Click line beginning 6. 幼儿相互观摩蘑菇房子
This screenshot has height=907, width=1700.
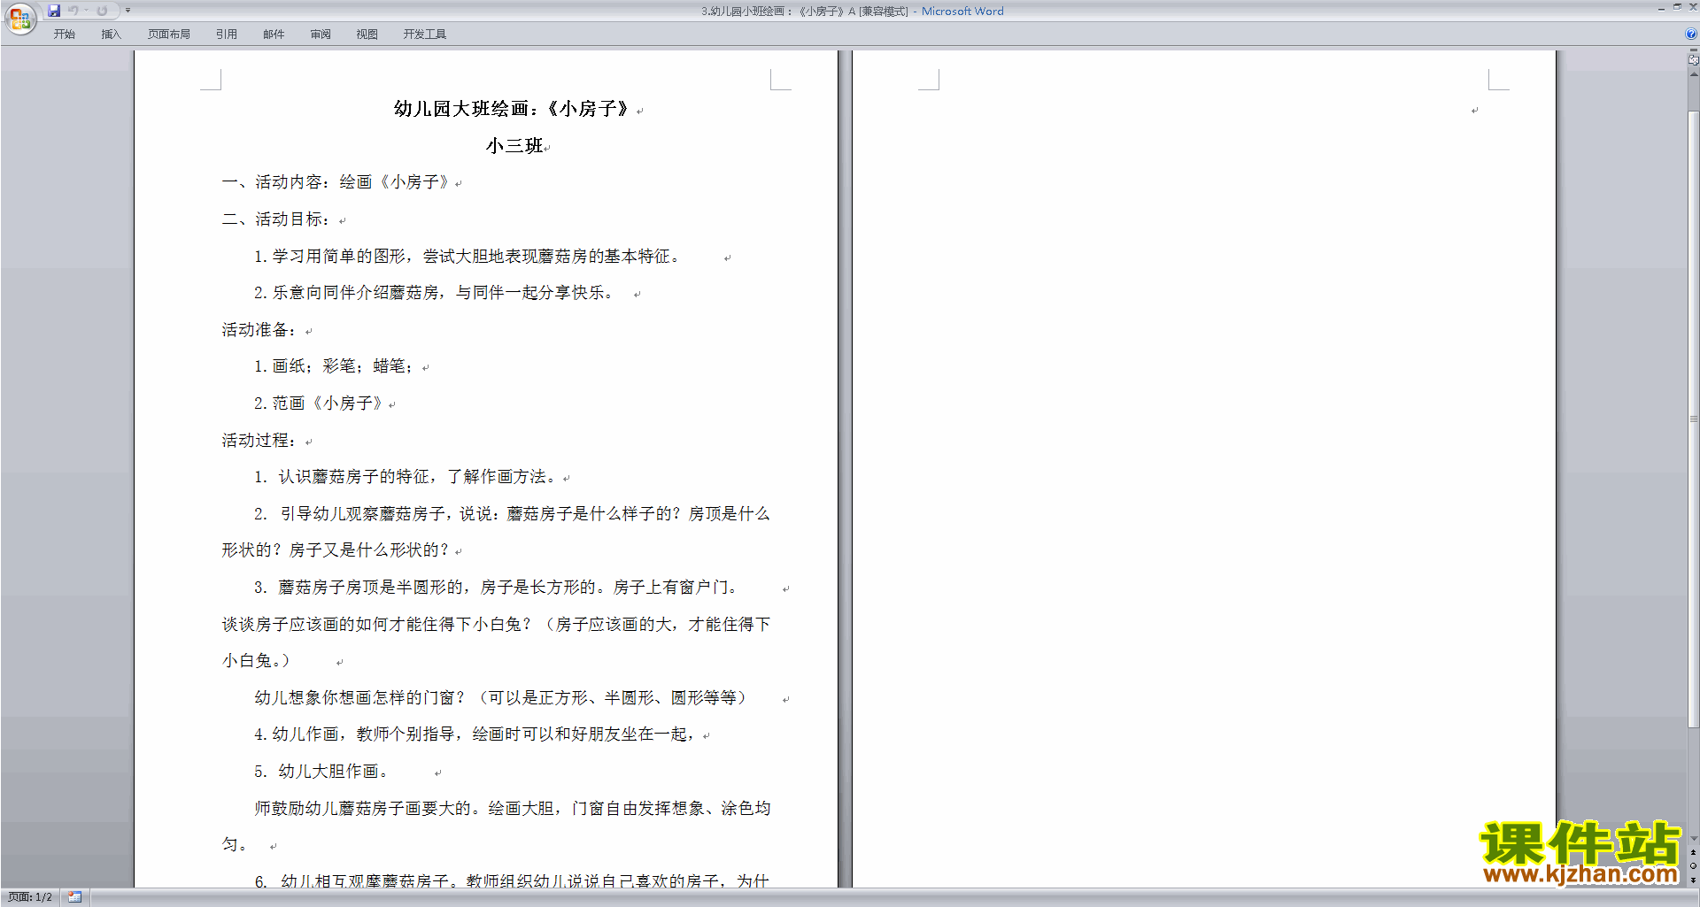512,880
